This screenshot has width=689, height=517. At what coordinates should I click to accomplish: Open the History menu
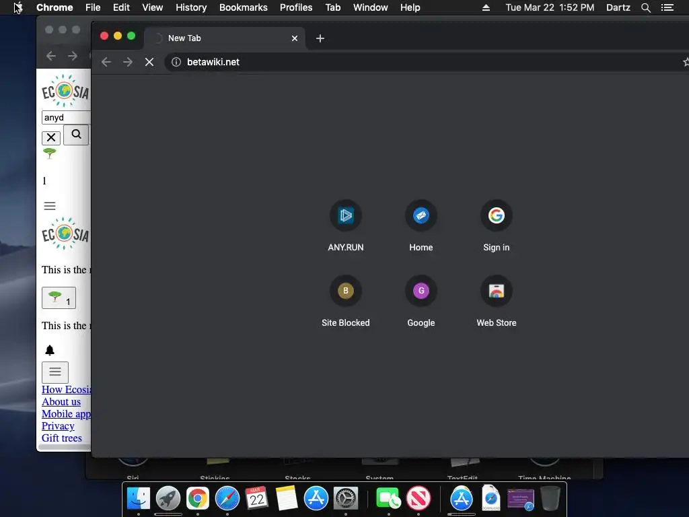(x=191, y=7)
